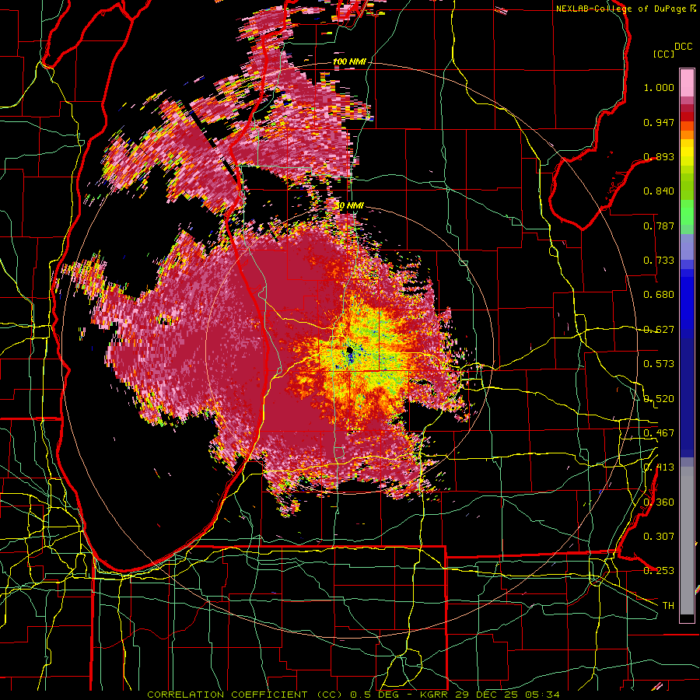700x700 pixels.
Task: Pick the bright green band of color bar
Action: pyautogui.click(x=687, y=212)
